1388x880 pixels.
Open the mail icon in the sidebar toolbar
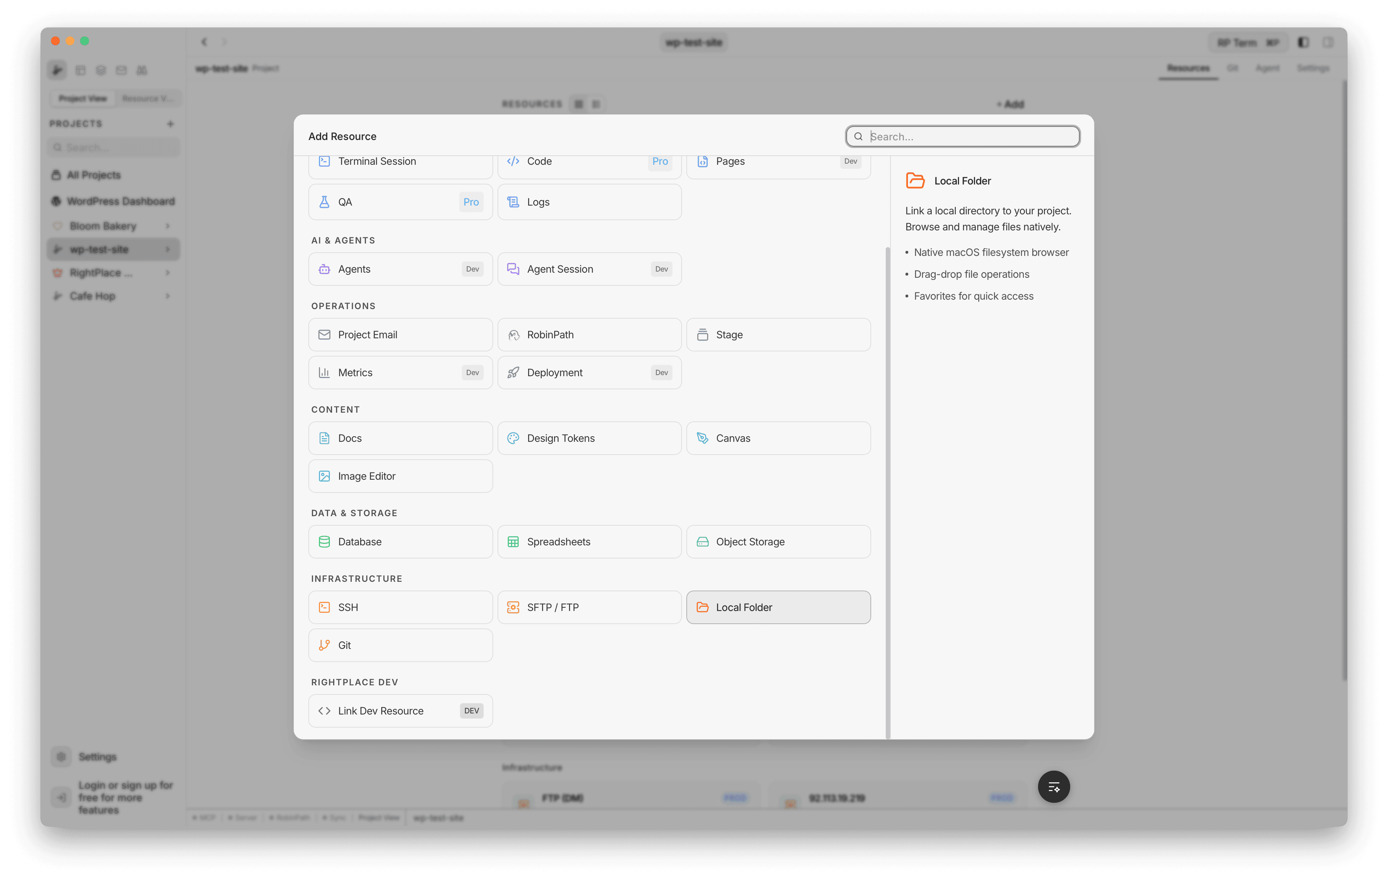click(x=121, y=70)
